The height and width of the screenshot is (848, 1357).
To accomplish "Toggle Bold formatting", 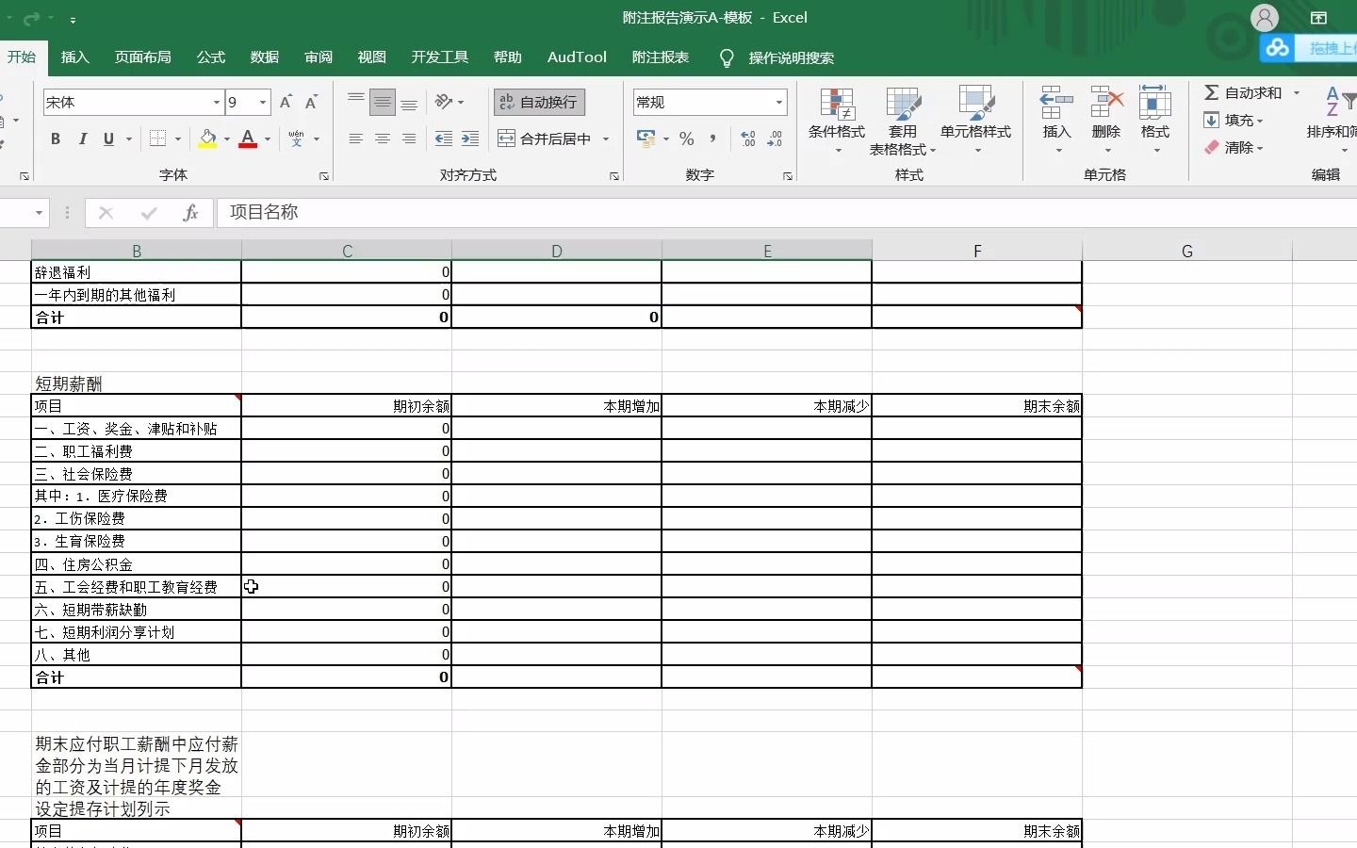I will (55, 139).
